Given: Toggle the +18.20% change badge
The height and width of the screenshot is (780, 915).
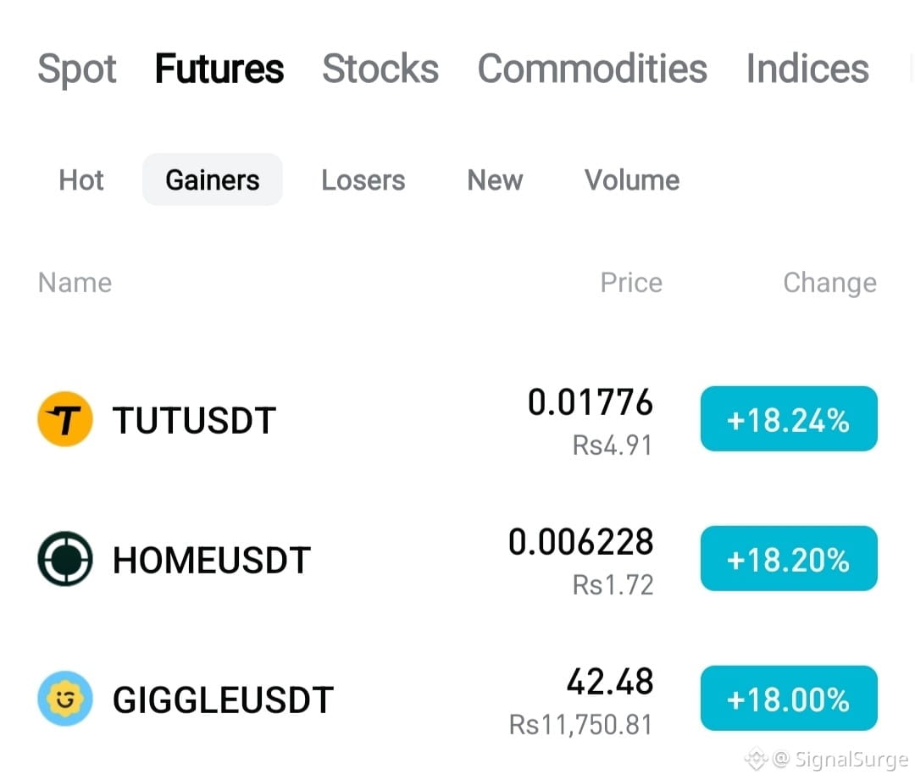Looking at the screenshot, I should pyautogui.click(x=789, y=558).
